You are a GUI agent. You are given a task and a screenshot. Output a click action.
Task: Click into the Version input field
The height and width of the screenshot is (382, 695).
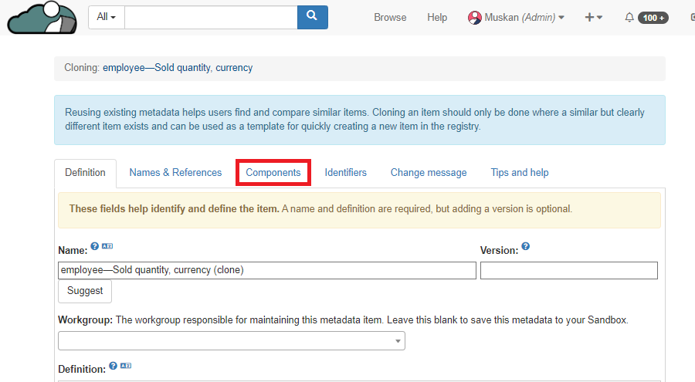(568, 270)
